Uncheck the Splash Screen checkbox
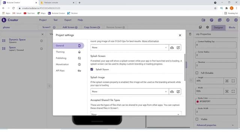Viewport: 240px width, 135px height. coord(91,69)
